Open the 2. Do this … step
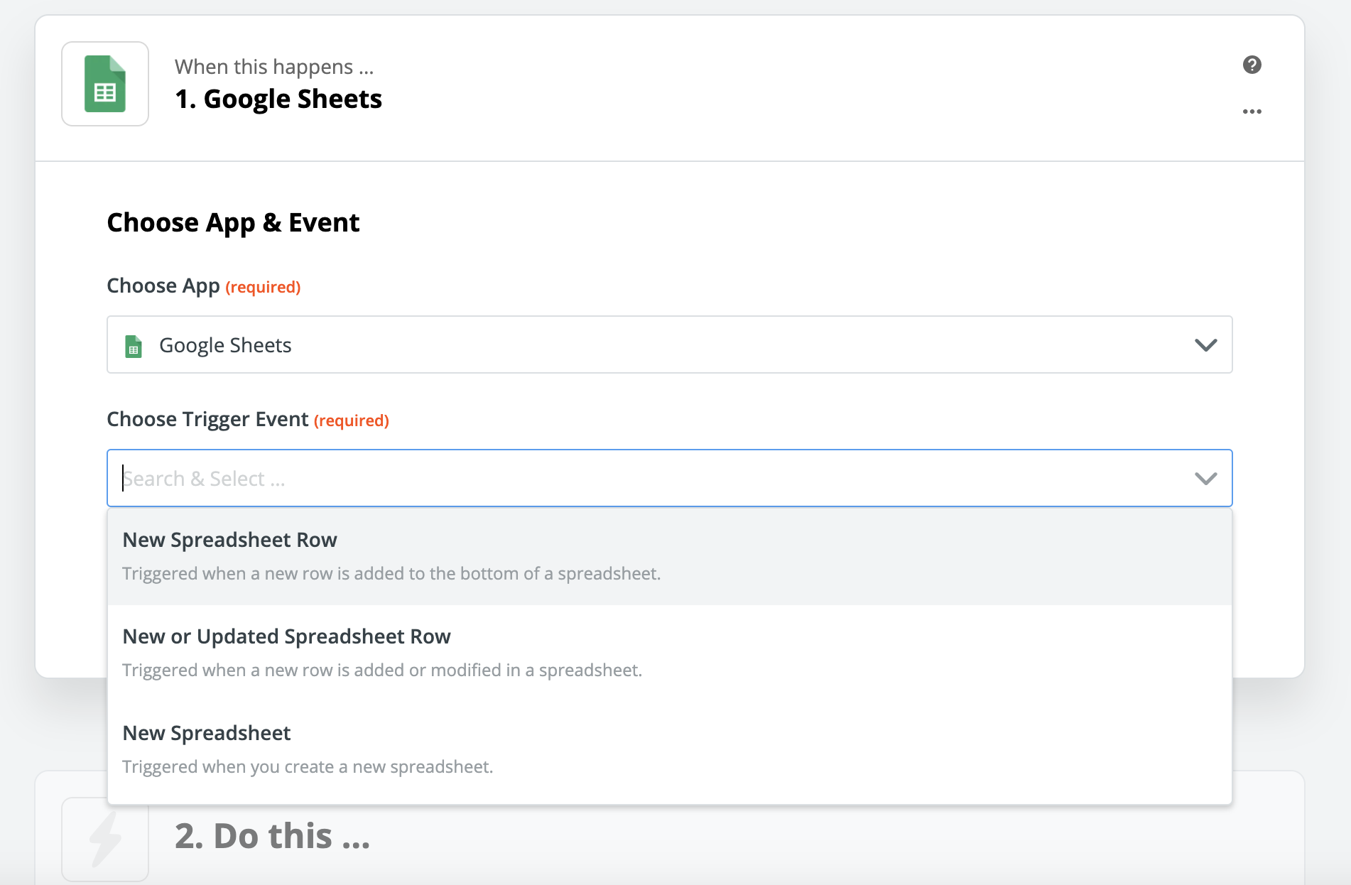This screenshot has width=1351, height=885. [273, 836]
